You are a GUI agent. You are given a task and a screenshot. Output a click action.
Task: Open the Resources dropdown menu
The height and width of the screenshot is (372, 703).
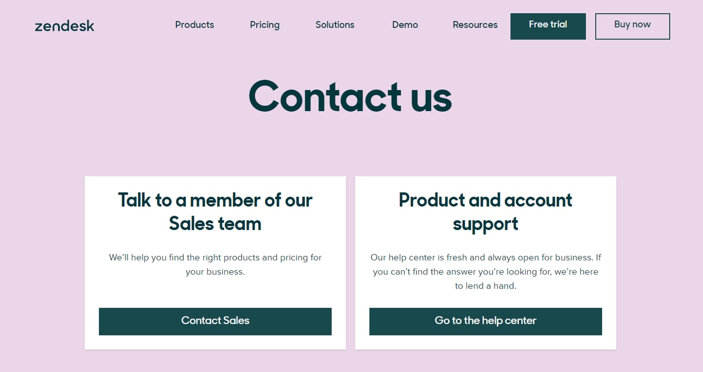tap(475, 25)
